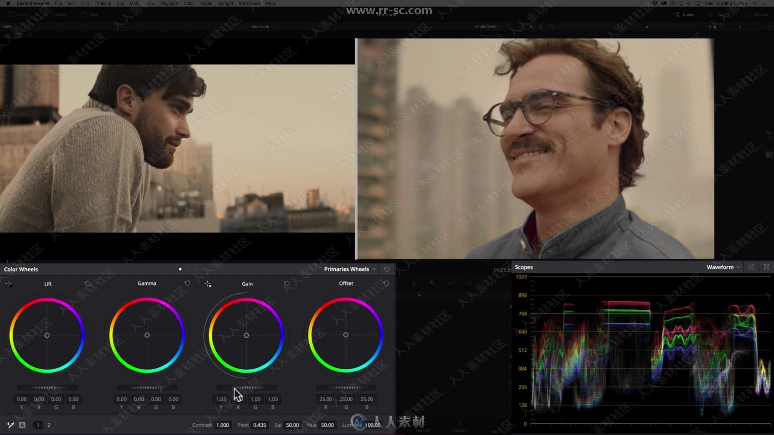Open the viewer timecode 01:00:00:00 dropdown

click(x=488, y=27)
